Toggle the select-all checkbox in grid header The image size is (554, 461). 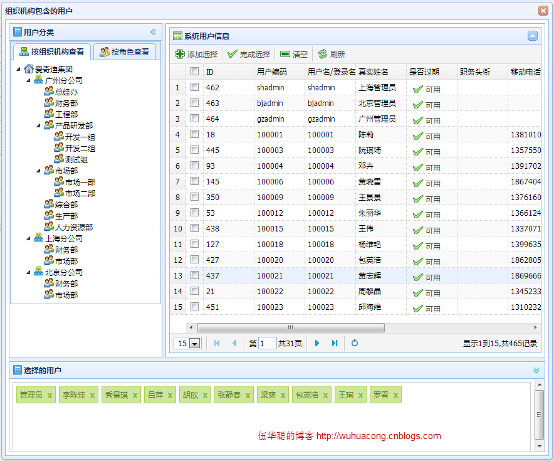pyautogui.click(x=194, y=71)
